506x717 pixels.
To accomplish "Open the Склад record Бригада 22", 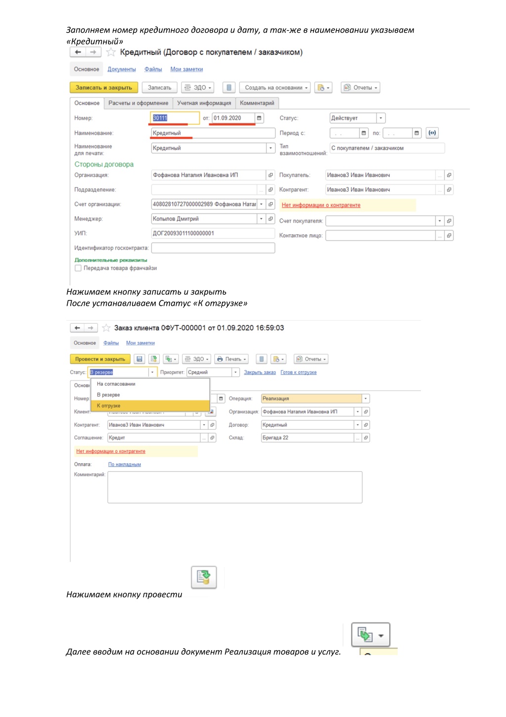I will point(366,438).
